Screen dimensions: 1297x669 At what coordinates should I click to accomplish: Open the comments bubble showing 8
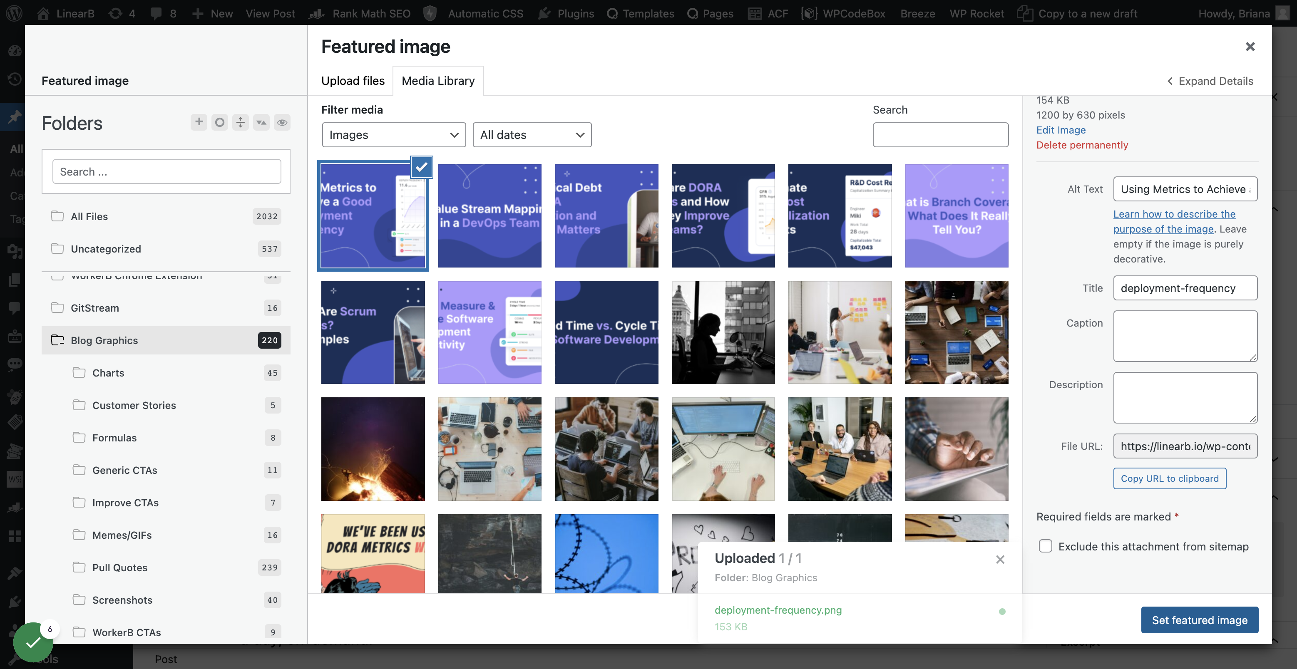(163, 13)
